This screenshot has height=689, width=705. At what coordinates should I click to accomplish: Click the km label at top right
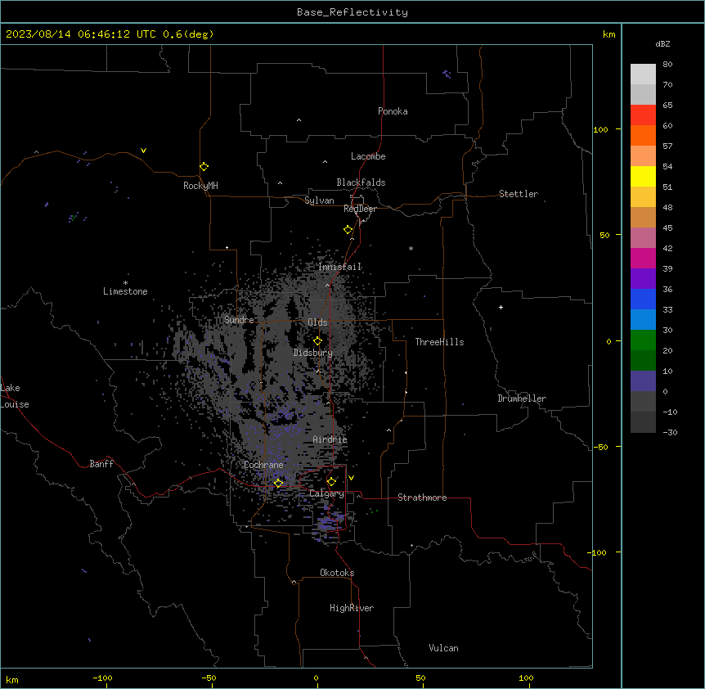point(608,34)
